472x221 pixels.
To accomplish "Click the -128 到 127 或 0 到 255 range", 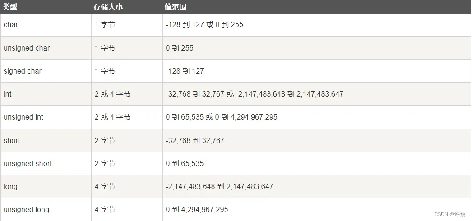I will click(x=204, y=25).
